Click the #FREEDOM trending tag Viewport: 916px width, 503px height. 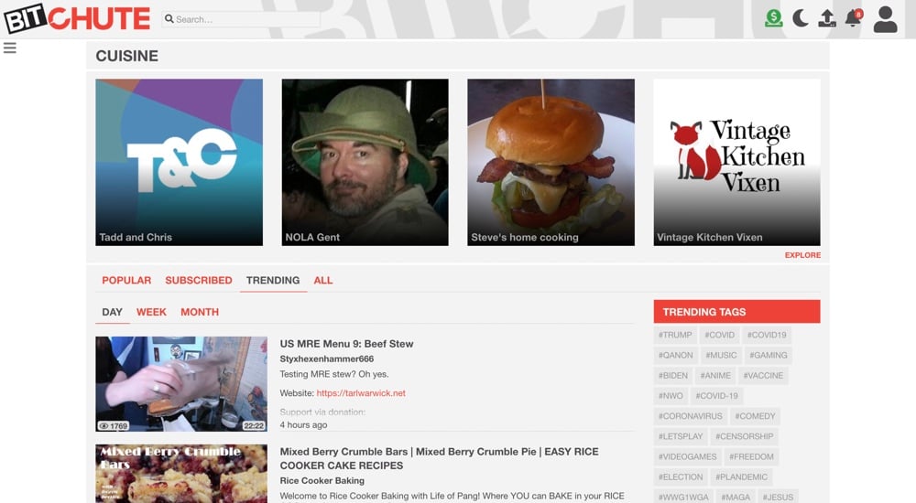[751, 457]
